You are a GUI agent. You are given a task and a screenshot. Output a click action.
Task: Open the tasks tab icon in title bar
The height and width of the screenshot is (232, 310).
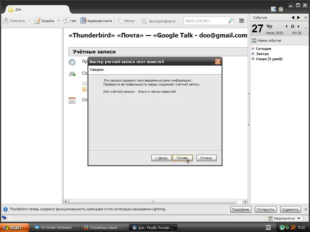pyautogui.click(x=281, y=9)
